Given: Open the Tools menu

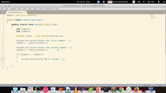Looking at the screenshot, I should (35, 9).
